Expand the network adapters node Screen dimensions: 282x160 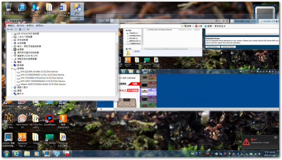click(x=12, y=88)
